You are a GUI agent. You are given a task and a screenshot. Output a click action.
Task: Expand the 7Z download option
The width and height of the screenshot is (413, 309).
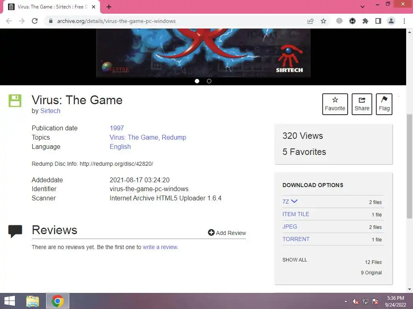pyautogui.click(x=290, y=202)
